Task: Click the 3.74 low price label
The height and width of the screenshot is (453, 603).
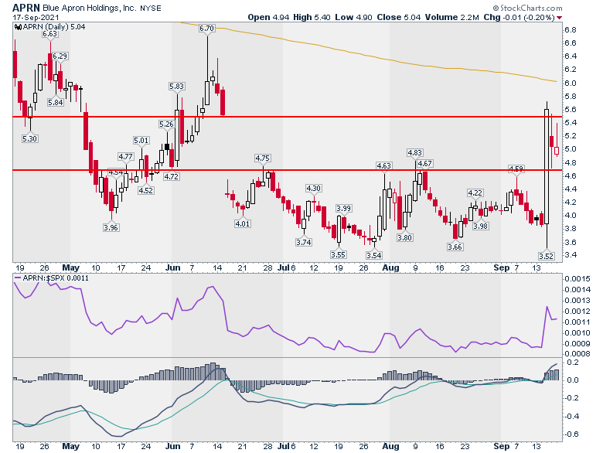Action: [x=303, y=242]
